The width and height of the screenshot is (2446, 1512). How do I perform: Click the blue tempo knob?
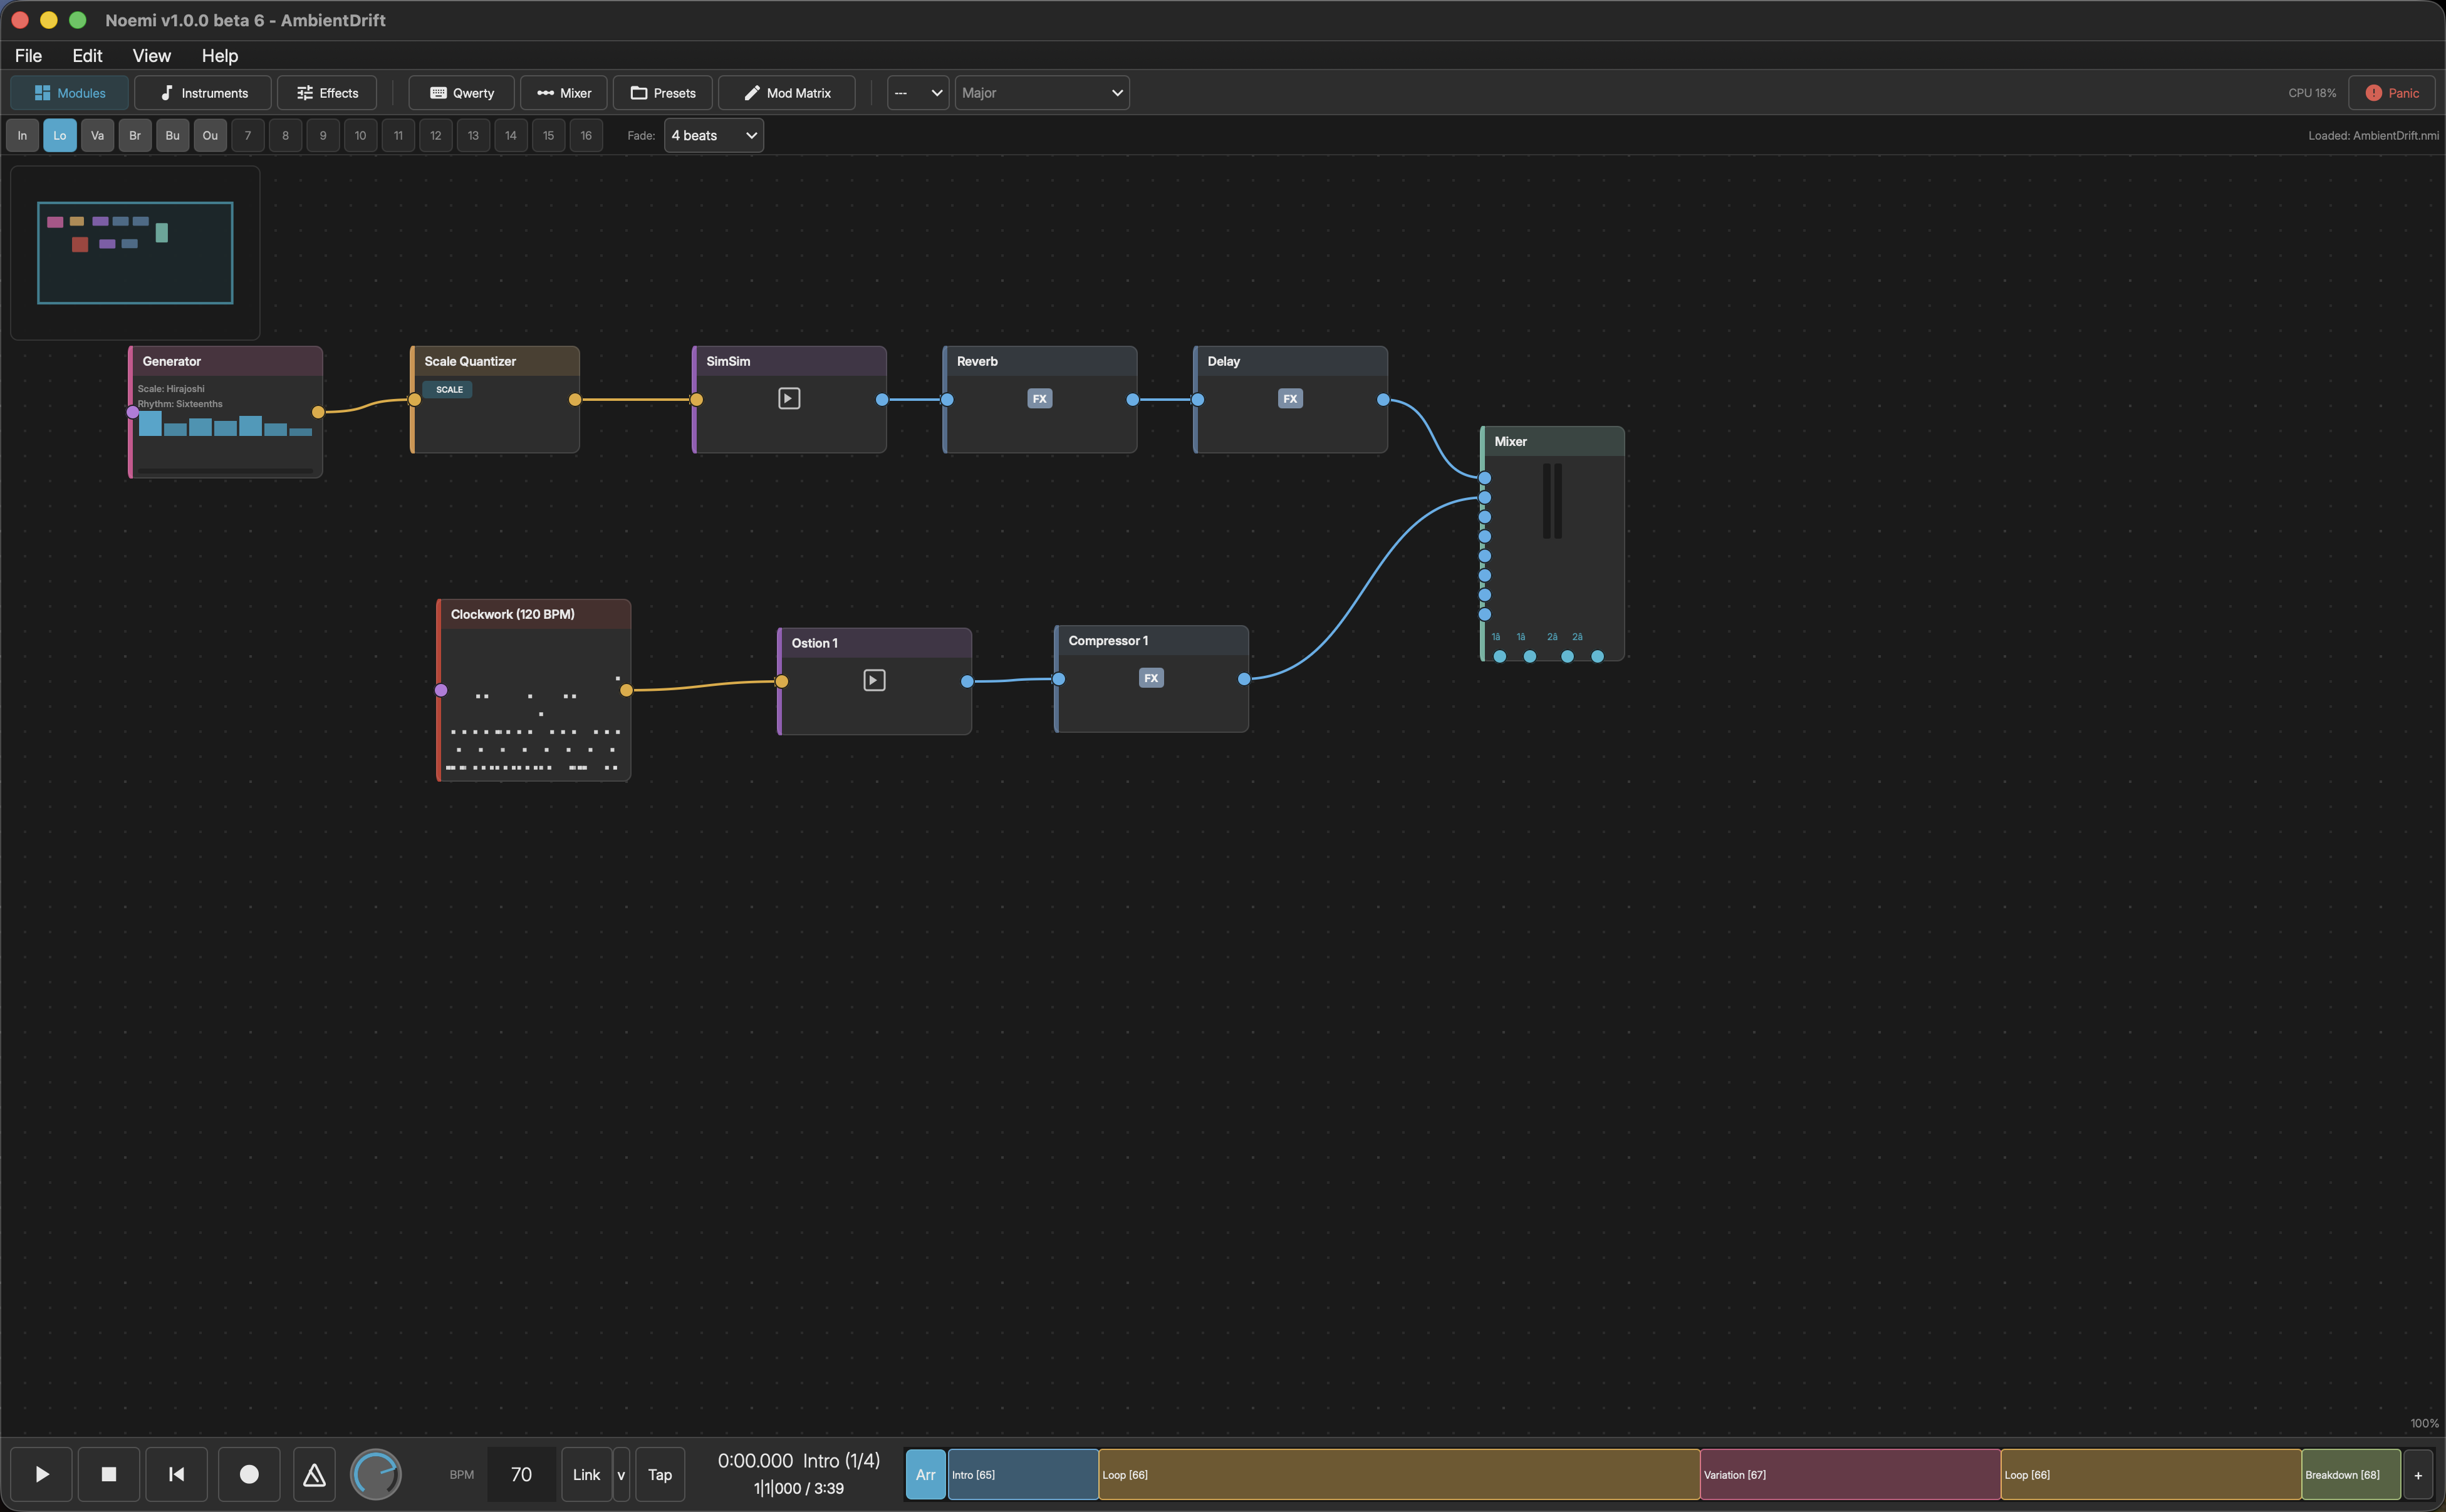(x=376, y=1474)
